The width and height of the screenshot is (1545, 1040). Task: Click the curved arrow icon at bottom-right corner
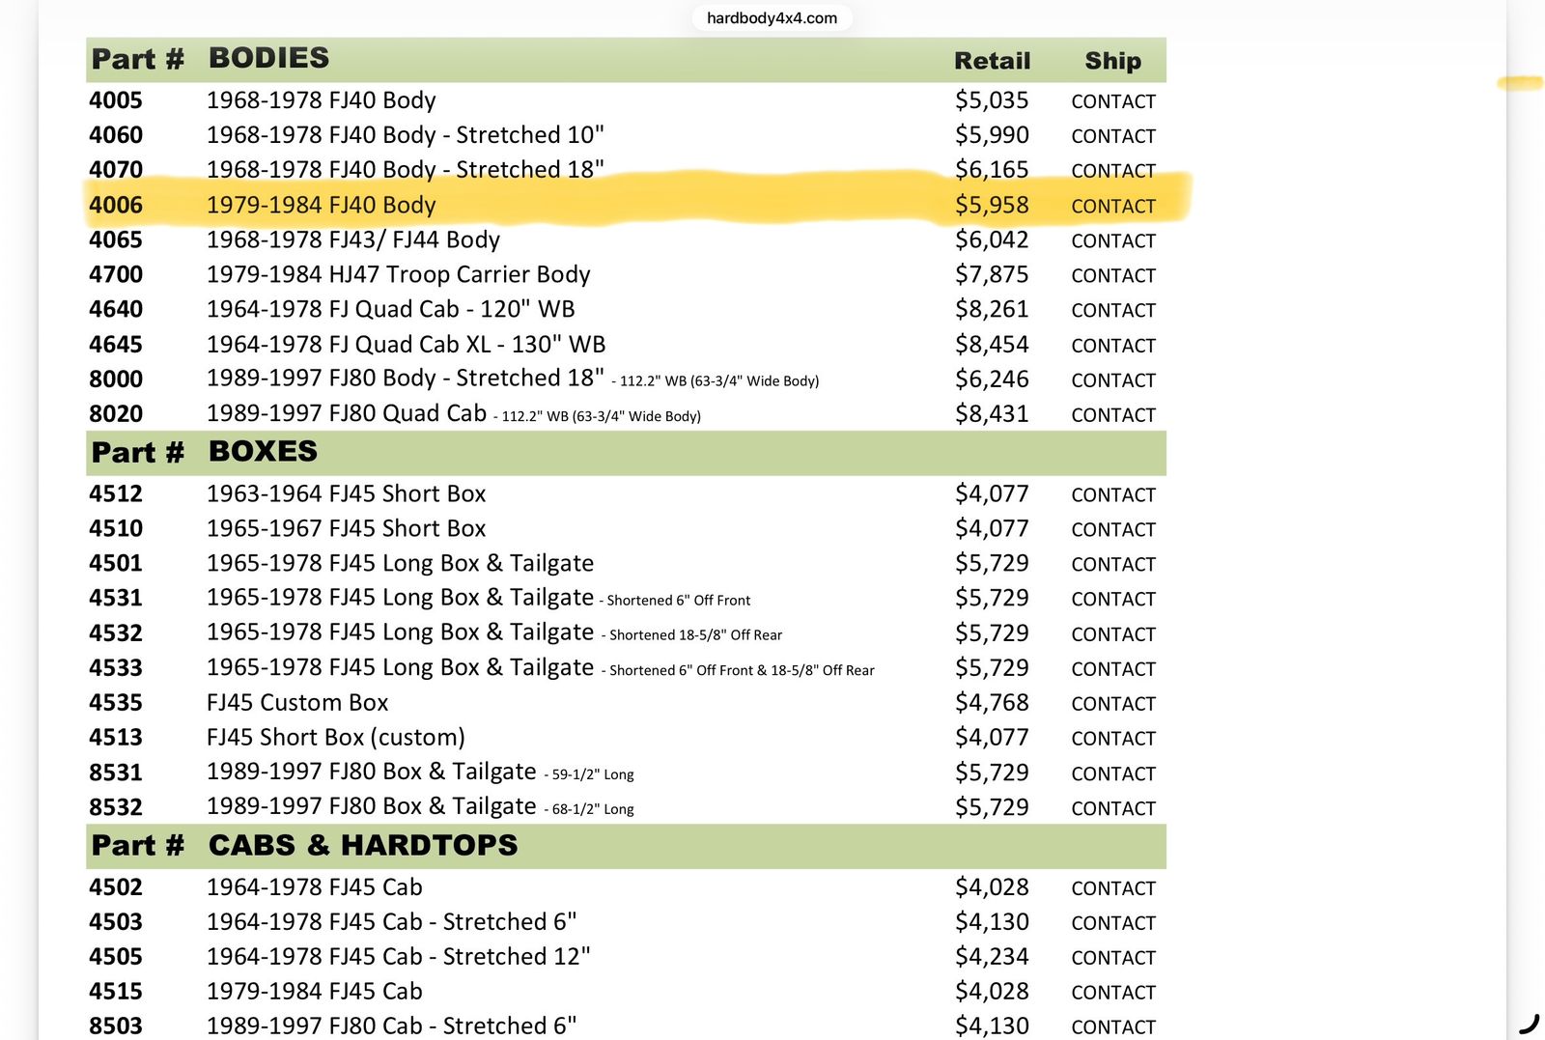(x=1529, y=1024)
